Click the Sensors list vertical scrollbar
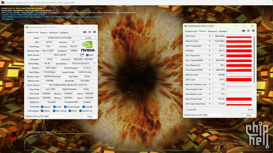 pos(254,59)
